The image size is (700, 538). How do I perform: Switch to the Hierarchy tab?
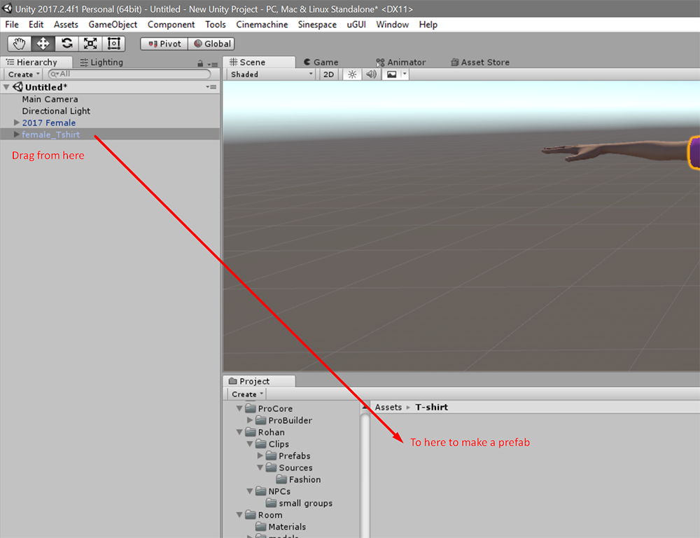36,62
